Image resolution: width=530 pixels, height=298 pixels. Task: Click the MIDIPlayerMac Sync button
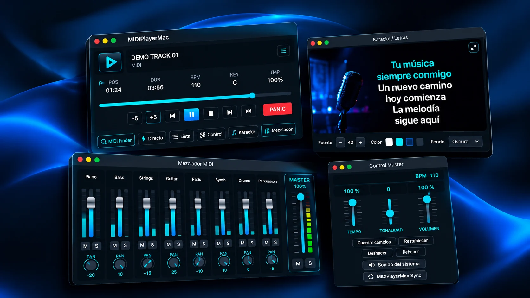click(x=395, y=276)
